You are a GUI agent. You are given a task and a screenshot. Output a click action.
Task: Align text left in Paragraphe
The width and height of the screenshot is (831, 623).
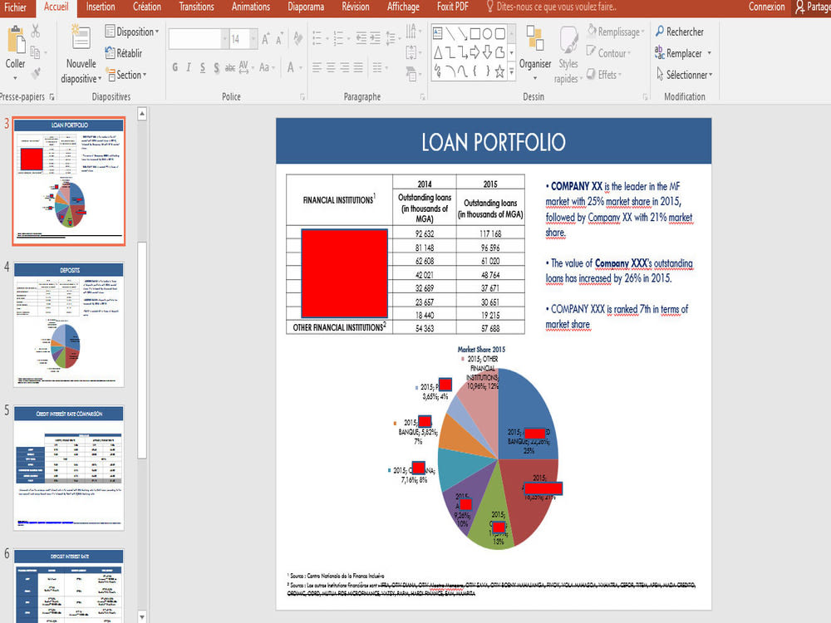click(317, 68)
